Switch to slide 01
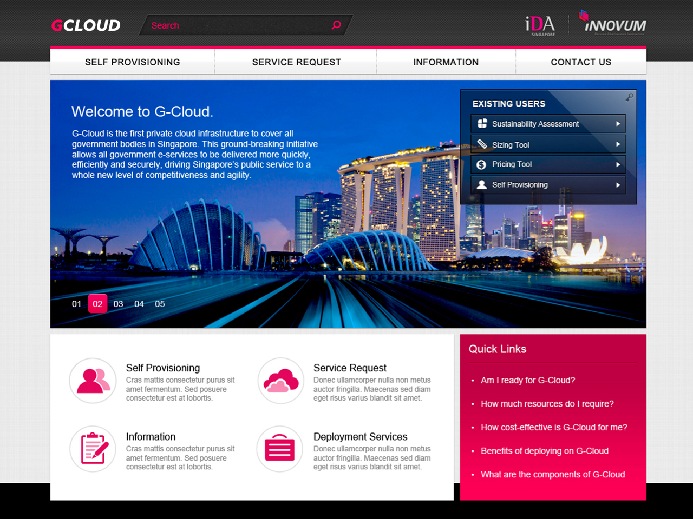 [77, 304]
